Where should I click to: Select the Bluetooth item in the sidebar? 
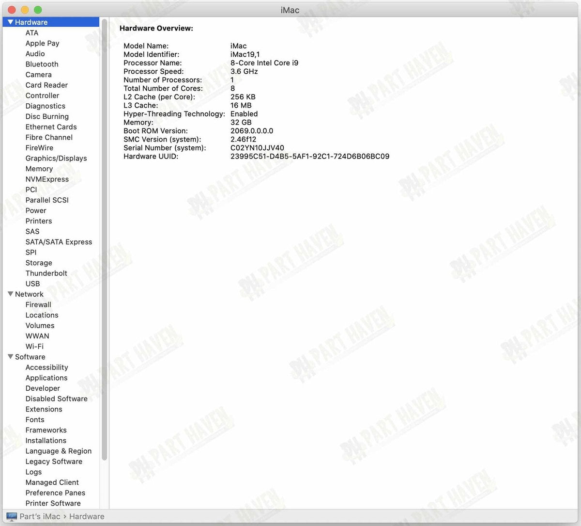42,64
